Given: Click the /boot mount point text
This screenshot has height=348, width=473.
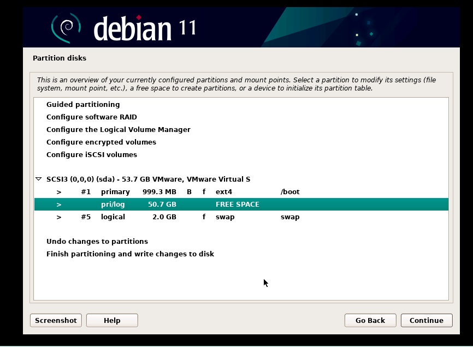Looking at the screenshot, I should [290, 192].
